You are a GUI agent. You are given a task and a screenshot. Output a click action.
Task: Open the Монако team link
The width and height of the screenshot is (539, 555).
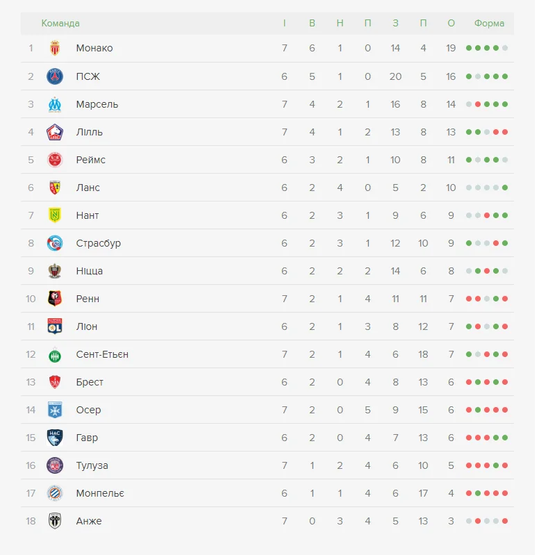[94, 48]
